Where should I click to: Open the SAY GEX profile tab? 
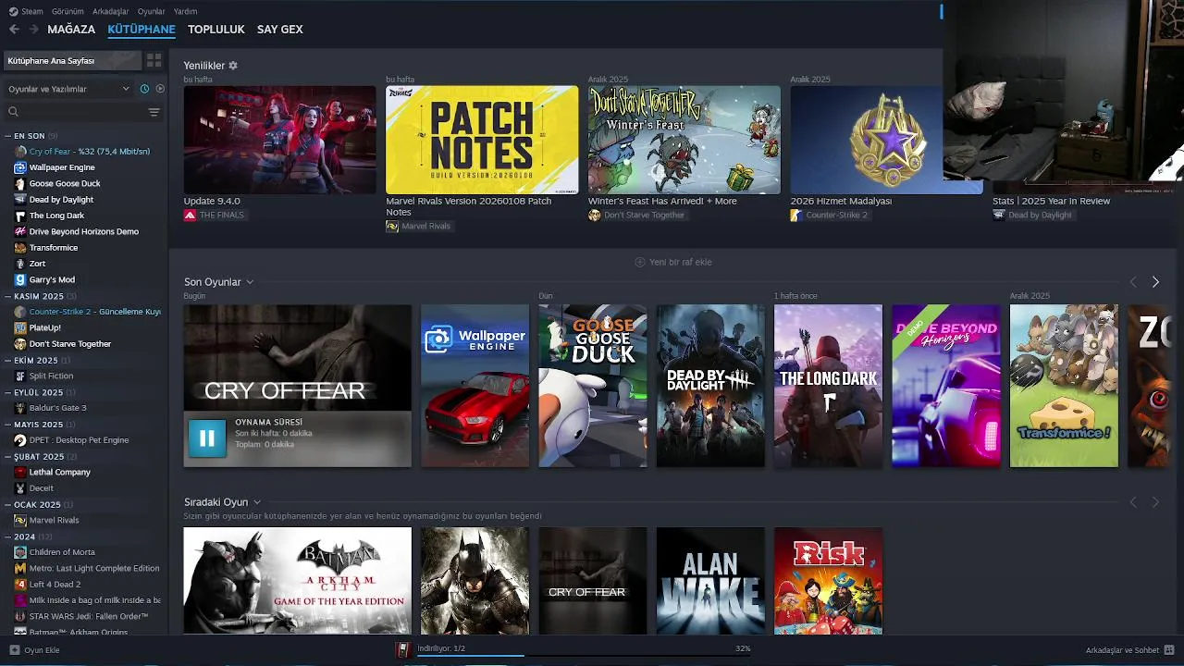(280, 30)
